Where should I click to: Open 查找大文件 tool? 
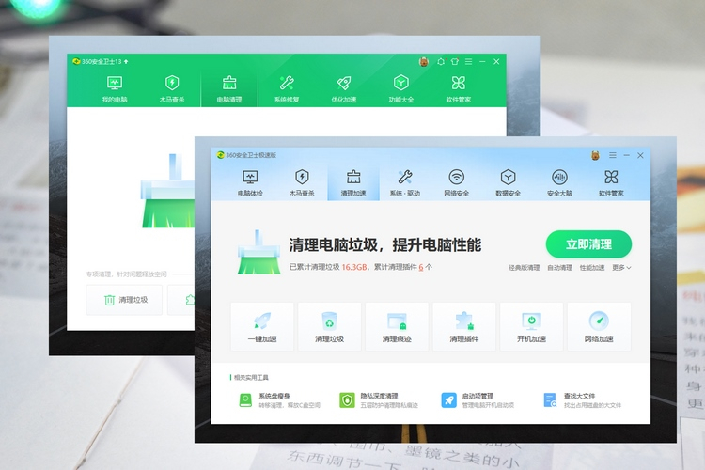[x=582, y=400]
